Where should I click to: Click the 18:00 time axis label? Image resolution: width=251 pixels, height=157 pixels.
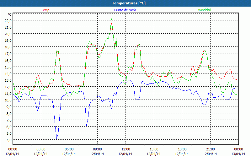click(x=182, y=149)
